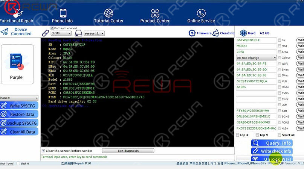The width and height of the screenshot is (304, 169).
Task: Click the server drive icon
Action: (x=78, y=33)
